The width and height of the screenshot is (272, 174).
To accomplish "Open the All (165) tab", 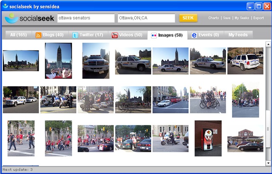I will pyautogui.click(x=18, y=35).
